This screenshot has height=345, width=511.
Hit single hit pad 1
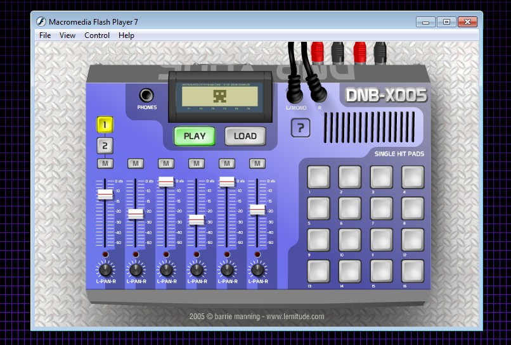tap(318, 177)
